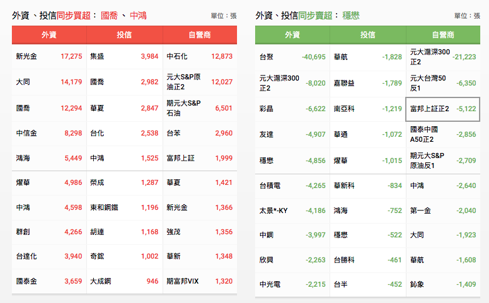Click the 第一金 stock name
This screenshot has height=303, width=489.
coord(420,211)
